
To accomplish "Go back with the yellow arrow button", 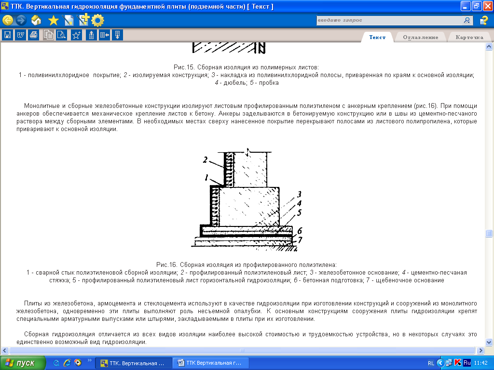I will (x=8, y=20).
